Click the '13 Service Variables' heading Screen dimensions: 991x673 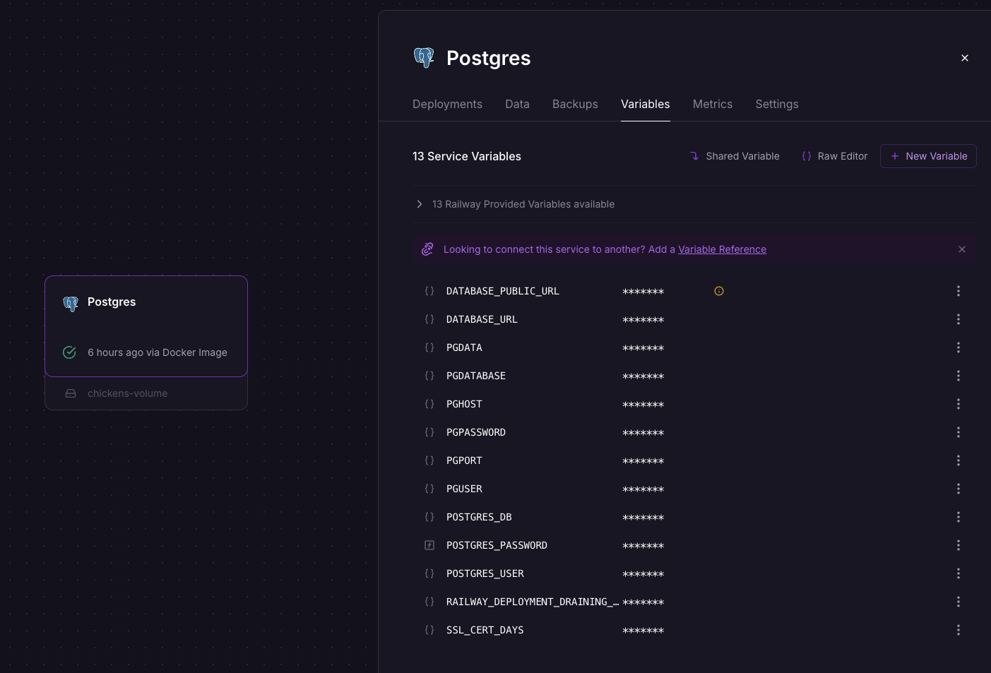(x=467, y=156)
